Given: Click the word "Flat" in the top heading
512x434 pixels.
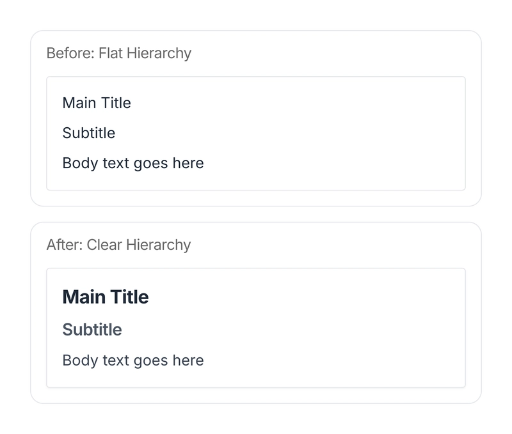Looking at the screenshot, I should (x=111, y=53).
